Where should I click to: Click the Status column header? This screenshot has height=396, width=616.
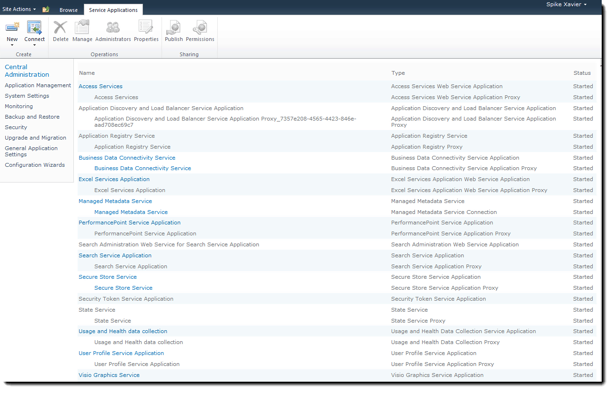[x=582, y=73]
